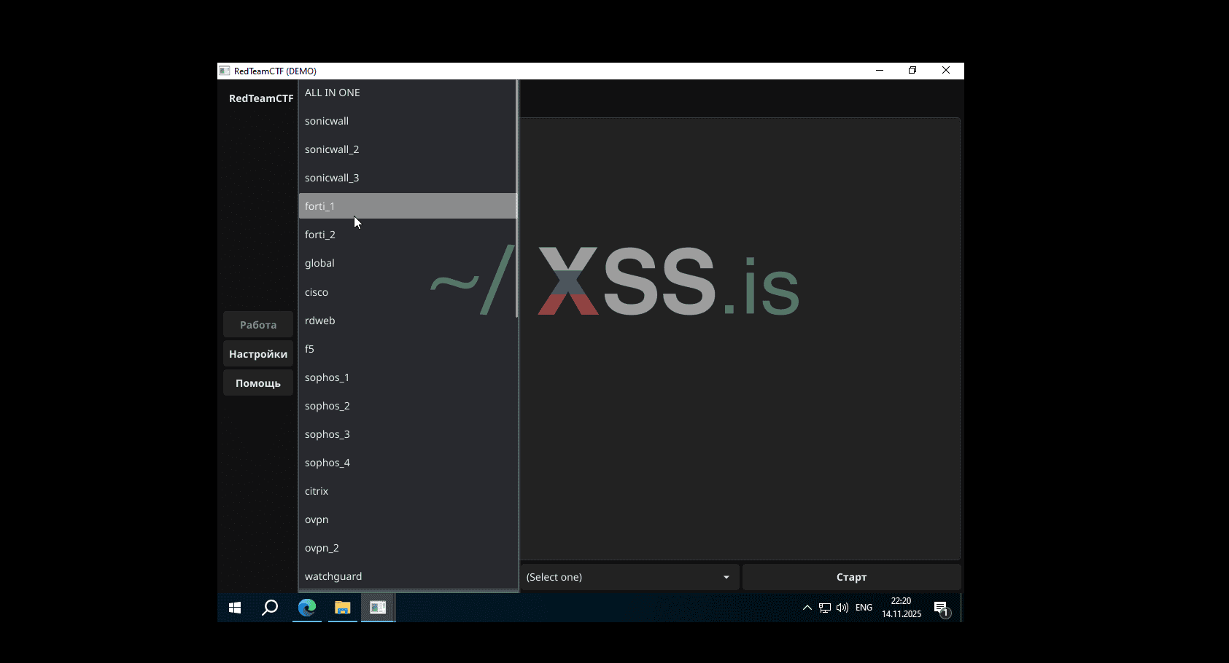Open network status in system tray
Viewport: 1229px width, 663px height.
pyautogui.click(x=825, y=608)
